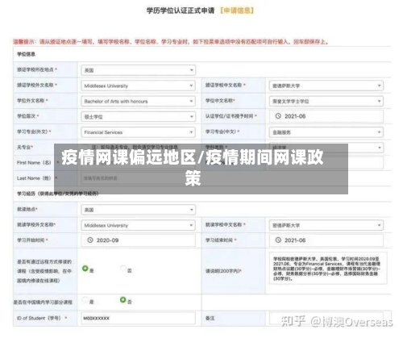Open the 颁证学校中文名称 dropdown

pyautogui.click(x=326, y=86)
